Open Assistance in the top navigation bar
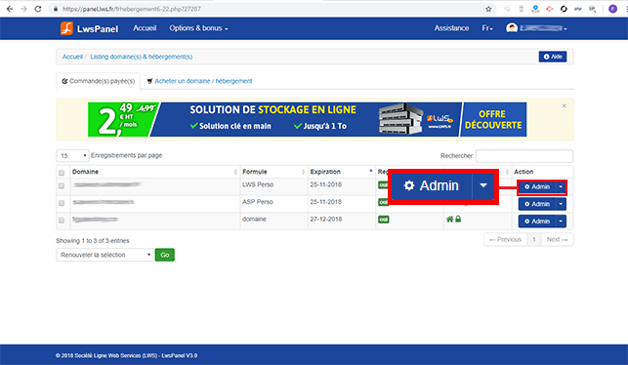Screen dimensions: 628x365 click(451, 28)
